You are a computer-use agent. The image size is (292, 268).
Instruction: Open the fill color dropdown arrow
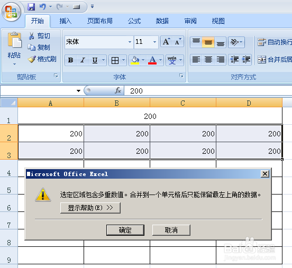[x=143, y=60]
